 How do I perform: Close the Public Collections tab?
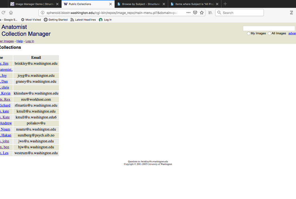pyautogui.click(x=110, y=4)
